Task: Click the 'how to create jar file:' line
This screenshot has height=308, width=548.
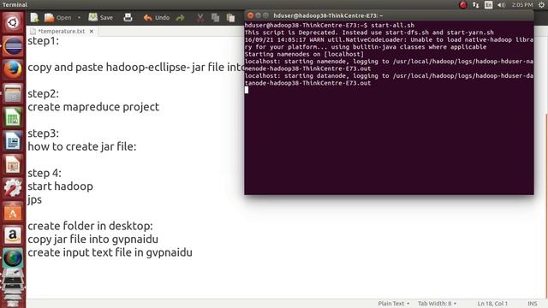Action: coord(82,146)
